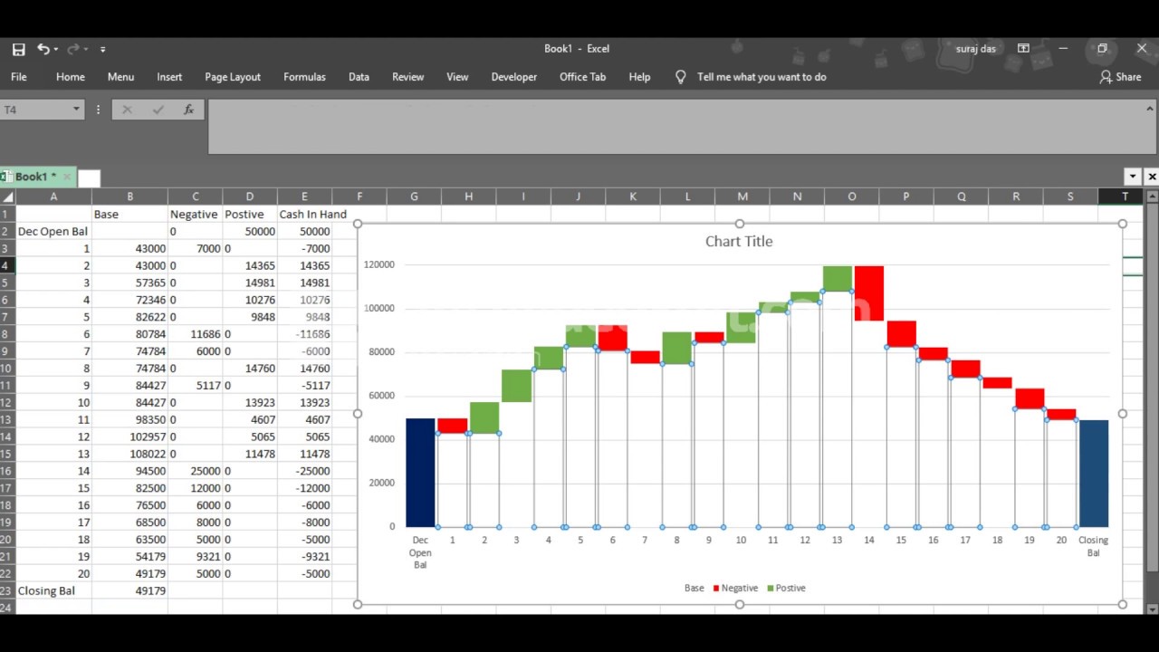Click the cell with value 108022
Screen dimensions: 1159x652
click(x=129, y=454)
